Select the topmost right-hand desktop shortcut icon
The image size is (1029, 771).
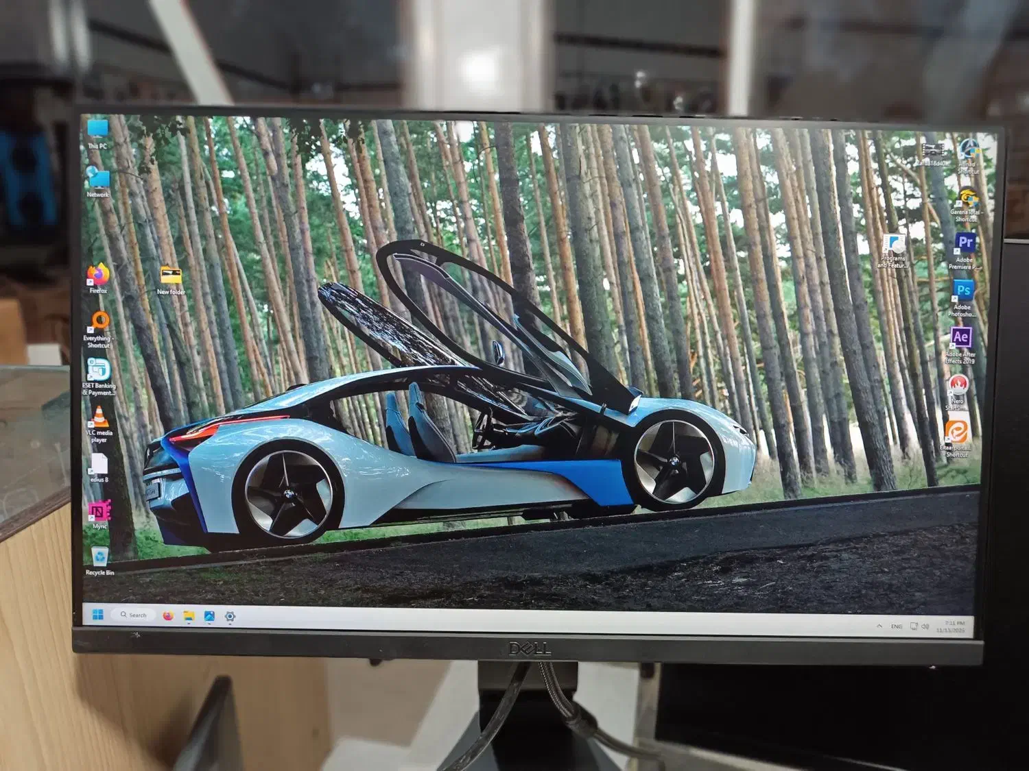[969, 156]
